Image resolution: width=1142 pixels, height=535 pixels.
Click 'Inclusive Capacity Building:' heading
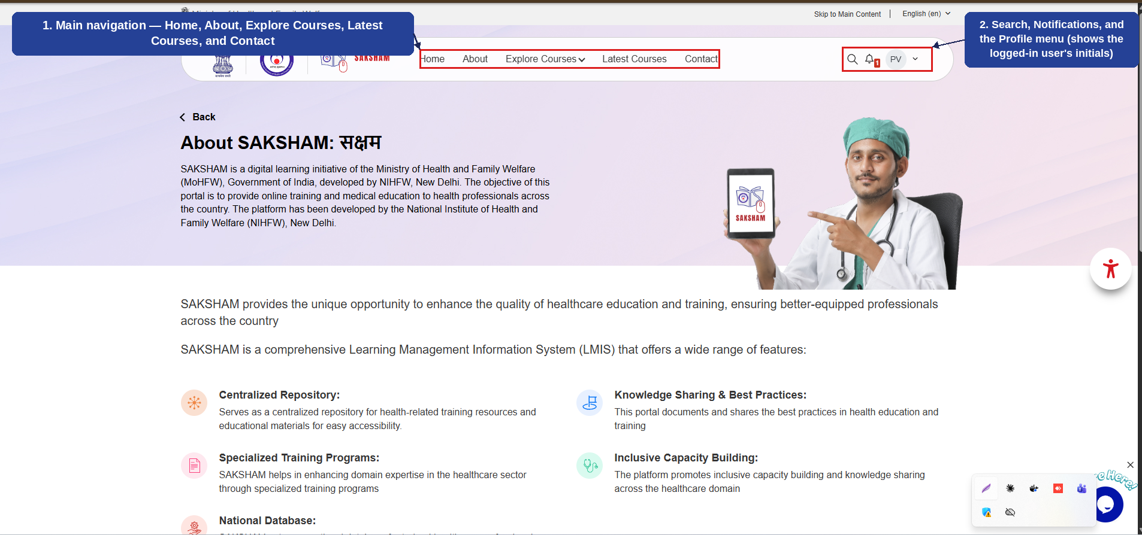point(686,458)
